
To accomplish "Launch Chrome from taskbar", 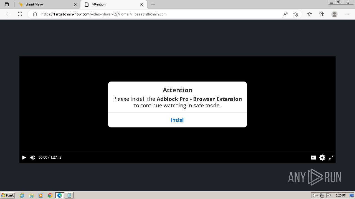I will [50, 195].
